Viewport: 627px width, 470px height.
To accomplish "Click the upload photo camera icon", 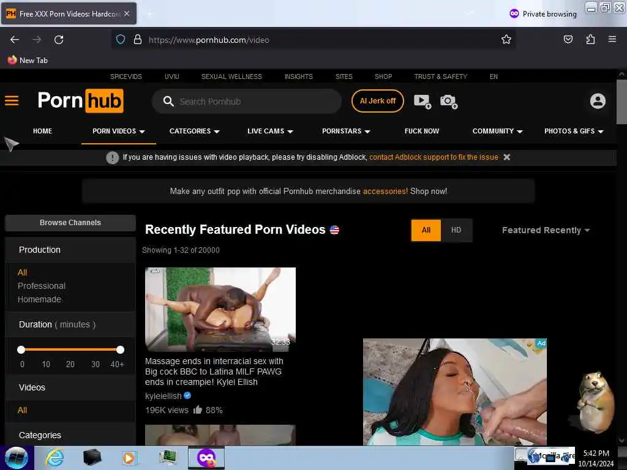I will coord(449,101).
